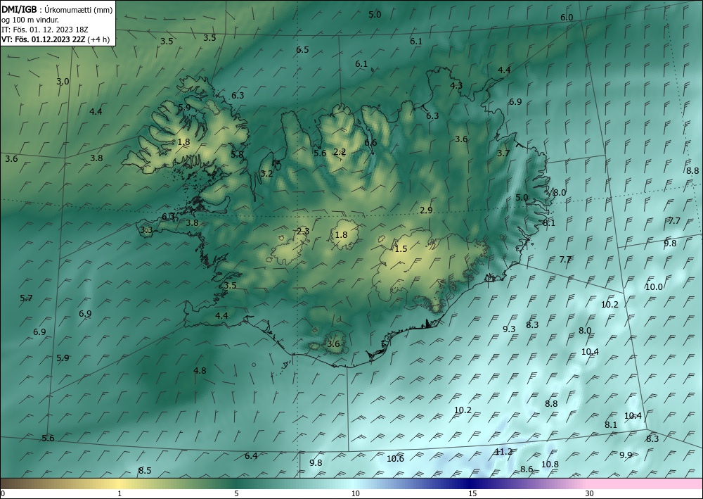This screenshot has width=703, height=499.
Task: Click the map value 6.4
Action: [251, 456]
